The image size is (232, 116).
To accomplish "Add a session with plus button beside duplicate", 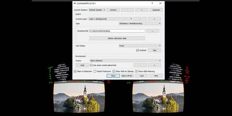I will tap(142, 10).
